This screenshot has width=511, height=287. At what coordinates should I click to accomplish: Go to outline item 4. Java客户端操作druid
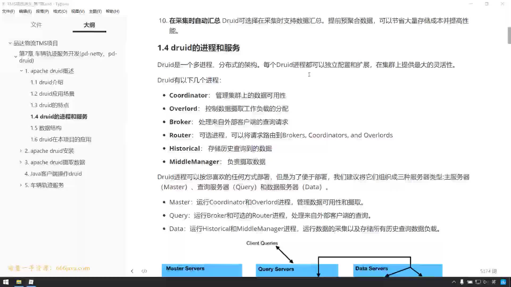(x=53, y=174)
